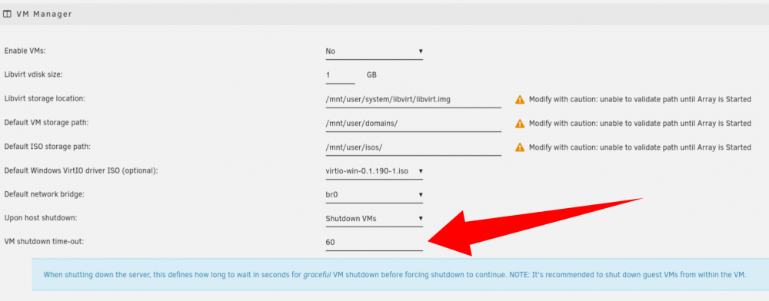Viewport: 769px width, 301px height.
Task: Open the Upon host shutdown dropdown
Action: [x=374, y=219]
